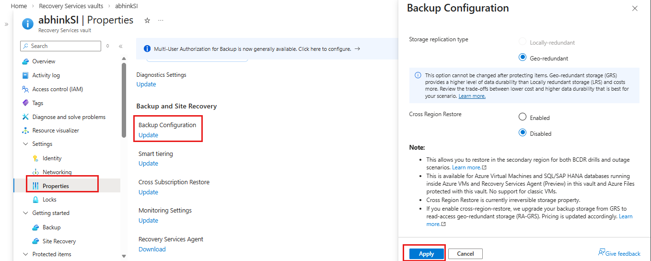This screenshot has width=651, height=261.
Task: Click the Give feedback person icon
Action: point(601,253)
